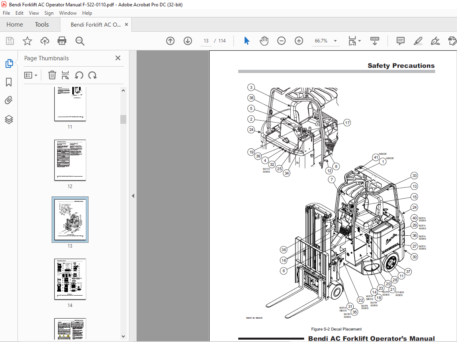The image size is (457, 342).
Task: Click the Save file icon
Action: (10, 41)
